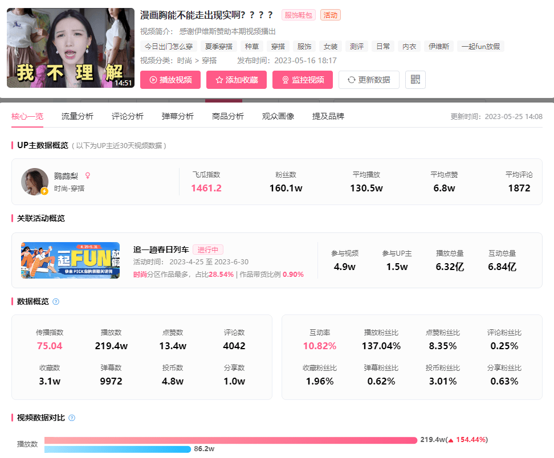Click the 添加收藏 button
Image resolution: width=554 pixels, height=458 pixels.
coord(237,80)
